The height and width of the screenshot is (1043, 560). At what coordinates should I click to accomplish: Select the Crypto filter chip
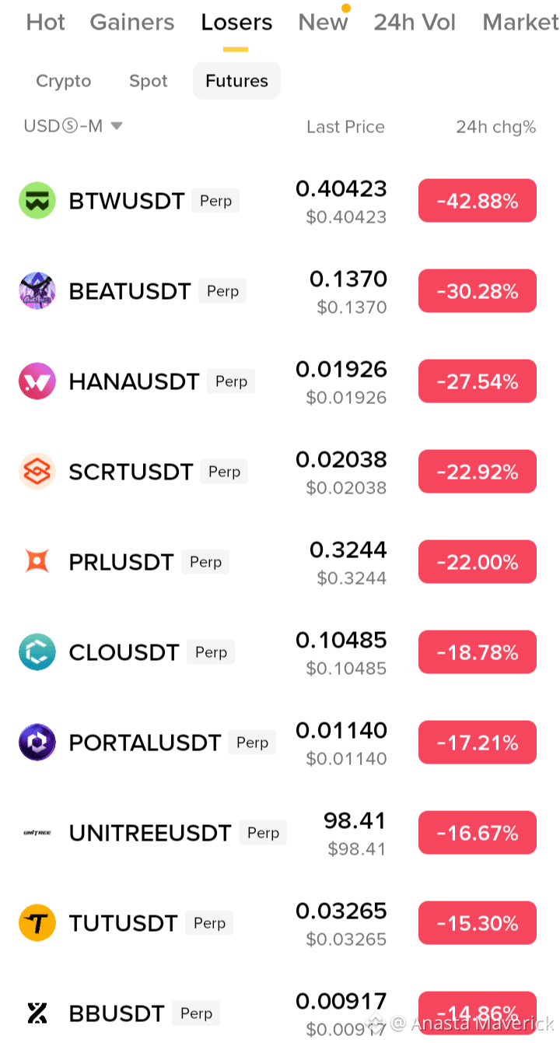point(64,81)
